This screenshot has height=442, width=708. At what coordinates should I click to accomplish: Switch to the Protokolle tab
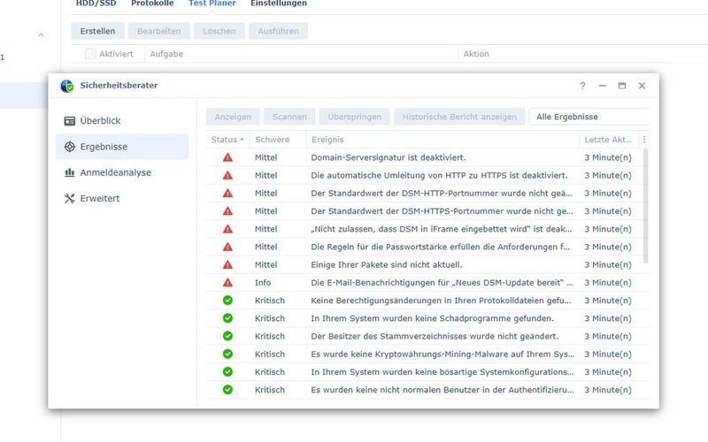coord(152,4)
